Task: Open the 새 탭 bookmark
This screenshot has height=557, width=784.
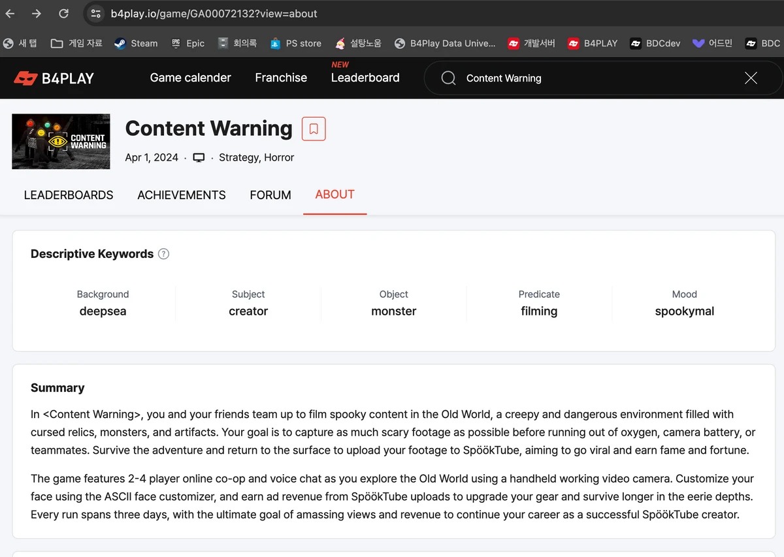Action: [20, 43]
